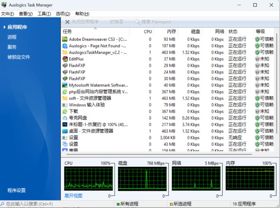Click the CPU usage graph

tap(89, 179)
